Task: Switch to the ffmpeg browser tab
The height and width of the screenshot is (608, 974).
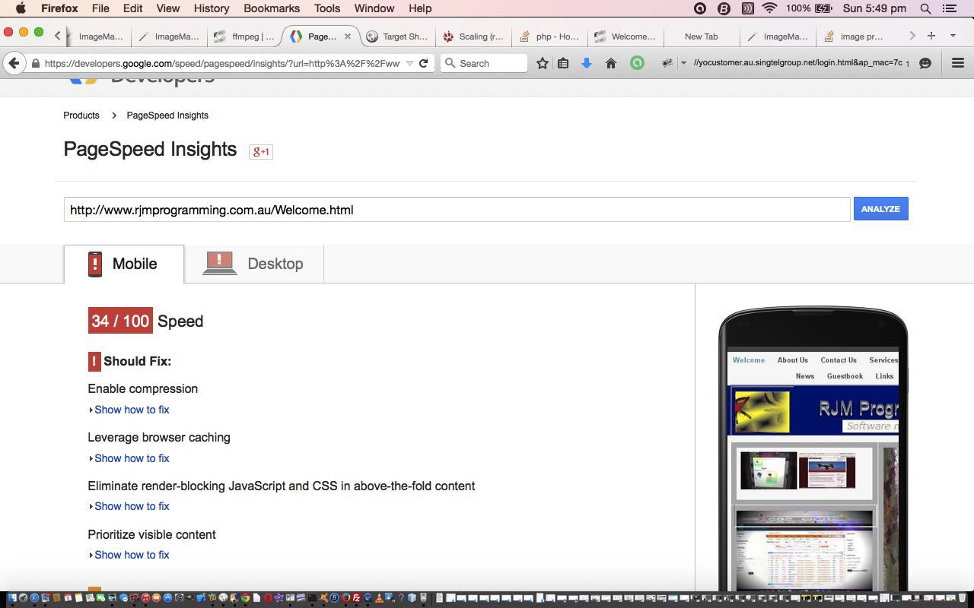Action: click(245, 36)
